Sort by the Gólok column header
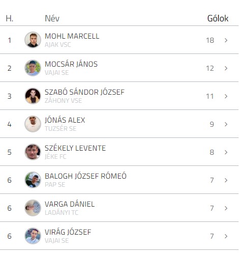 point(218,18)
